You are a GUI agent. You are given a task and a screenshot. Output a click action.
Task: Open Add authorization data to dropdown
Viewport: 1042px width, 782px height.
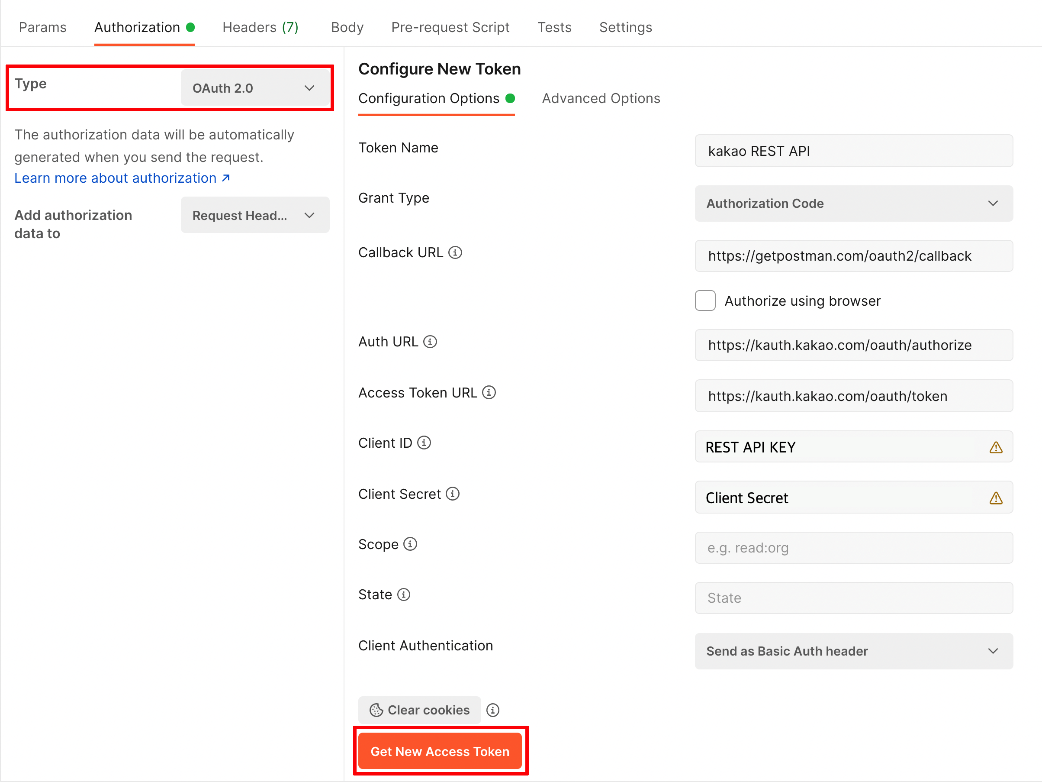[x=255, y=215]
